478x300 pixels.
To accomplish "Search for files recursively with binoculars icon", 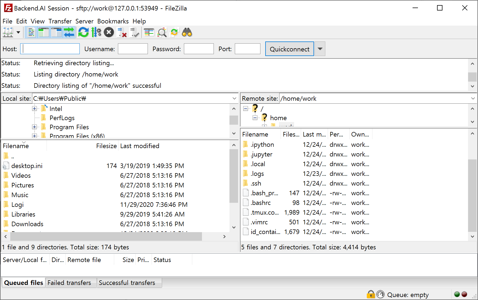I will [x=187, y=33].
